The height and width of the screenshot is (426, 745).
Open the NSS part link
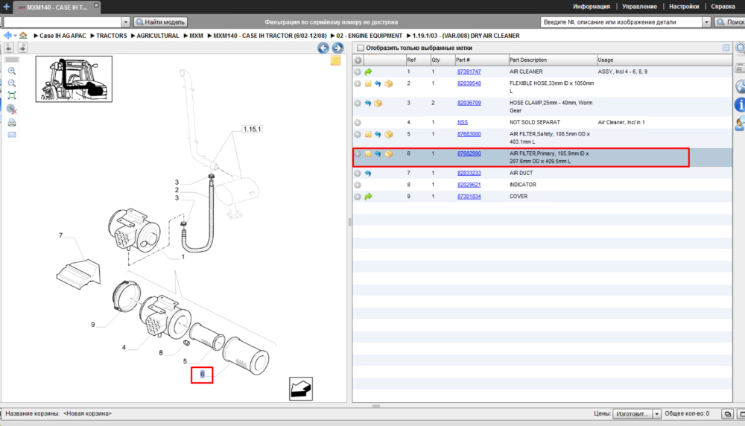click(x=463, y=123)
